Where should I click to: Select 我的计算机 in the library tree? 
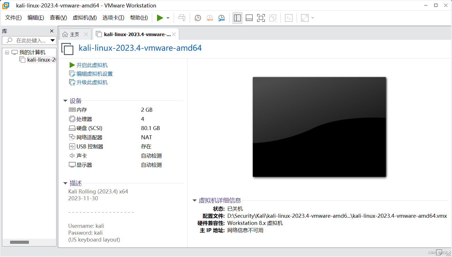click(32, 52)
